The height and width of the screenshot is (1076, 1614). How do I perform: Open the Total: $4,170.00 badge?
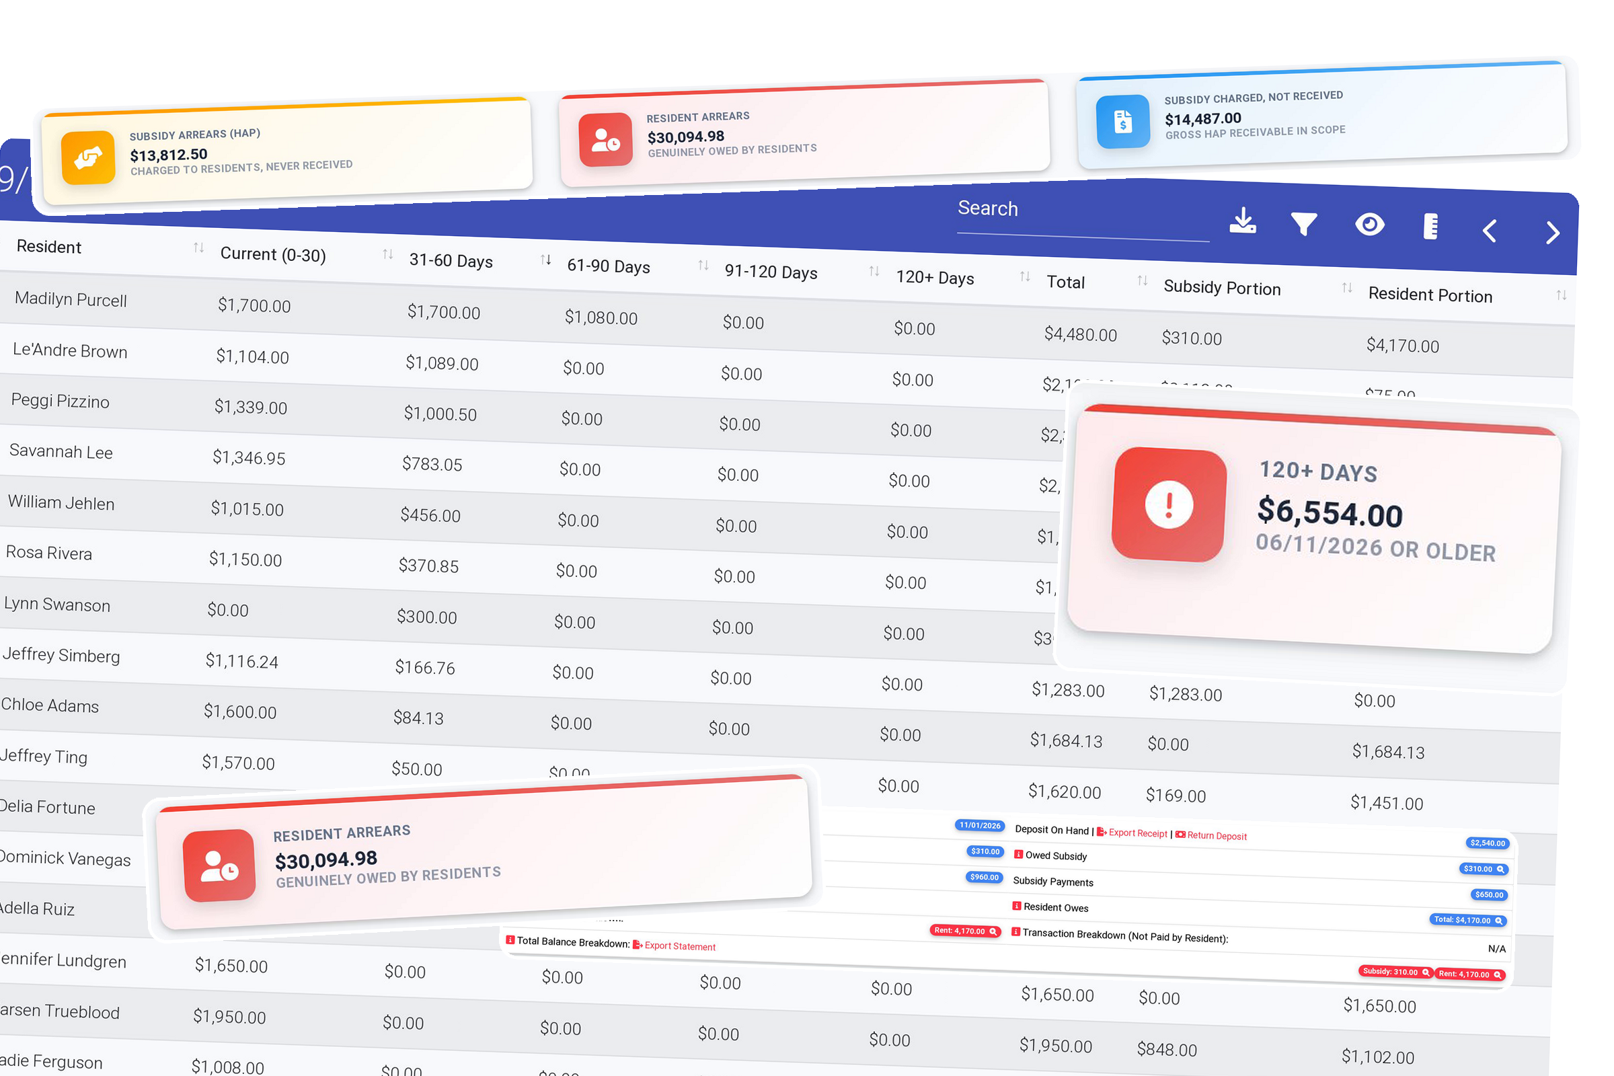[x=1469, y=921]
